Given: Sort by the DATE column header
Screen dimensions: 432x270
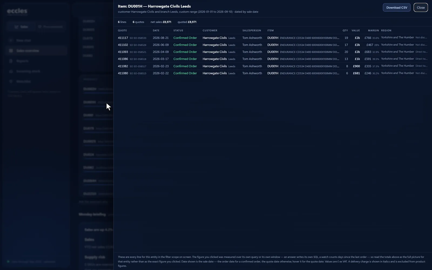Looking at the screenshot, I should pyautogui.click(x=156, y=31).
